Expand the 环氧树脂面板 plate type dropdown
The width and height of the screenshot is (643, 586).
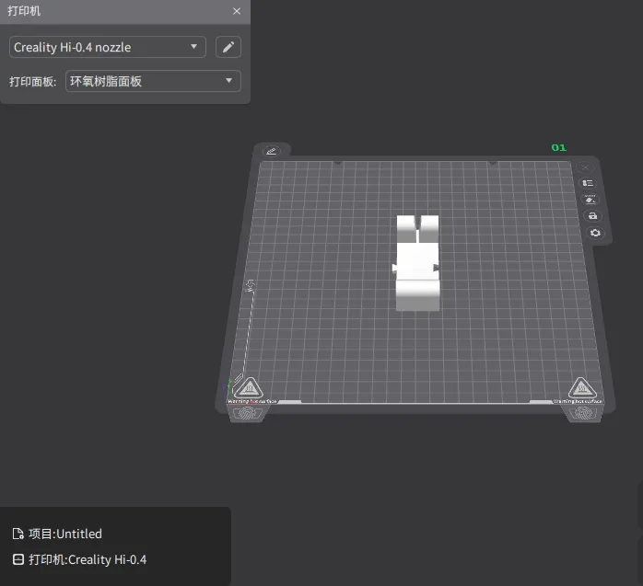pos(153,81)
